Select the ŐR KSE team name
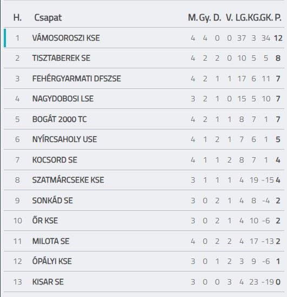 [x=45, y=221]
